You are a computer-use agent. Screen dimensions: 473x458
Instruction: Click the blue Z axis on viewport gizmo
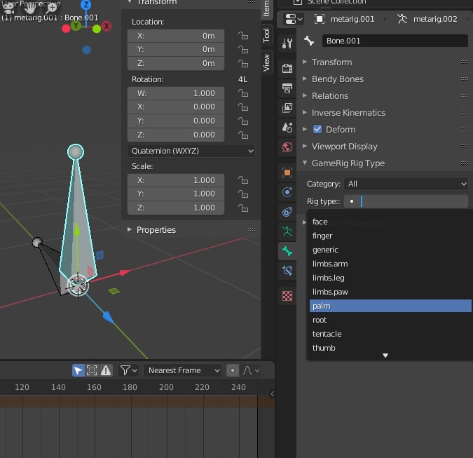coord(86,4)
